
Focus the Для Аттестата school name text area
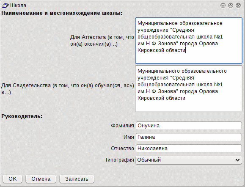189,41
